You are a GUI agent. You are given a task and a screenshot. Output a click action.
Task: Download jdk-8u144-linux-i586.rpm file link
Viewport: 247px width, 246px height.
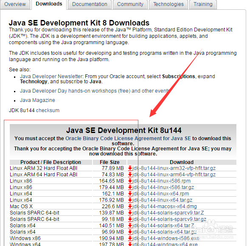point(161,181)
